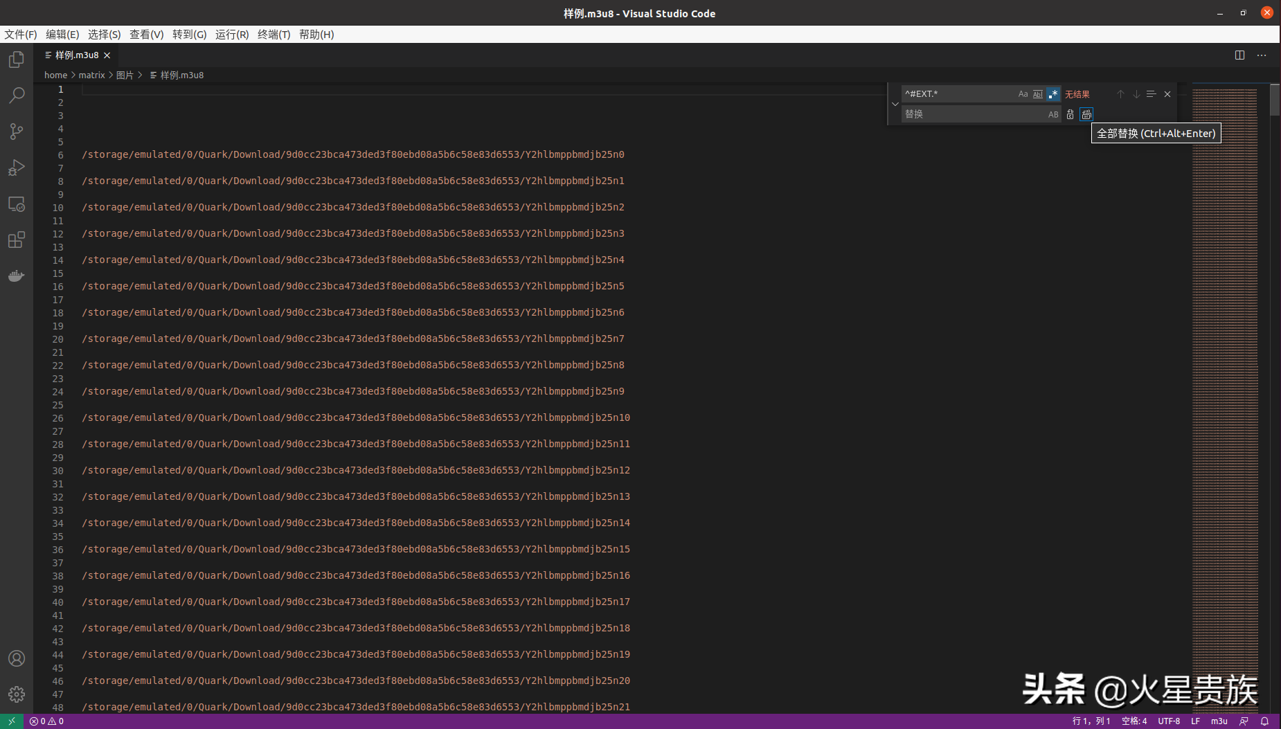Open the 编辑(E) menu
The width and height of the screenshot is (1281, 729).
(62, 35)
